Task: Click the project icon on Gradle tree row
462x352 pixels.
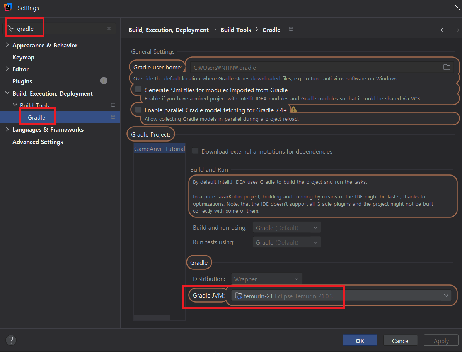Action: 113,117
